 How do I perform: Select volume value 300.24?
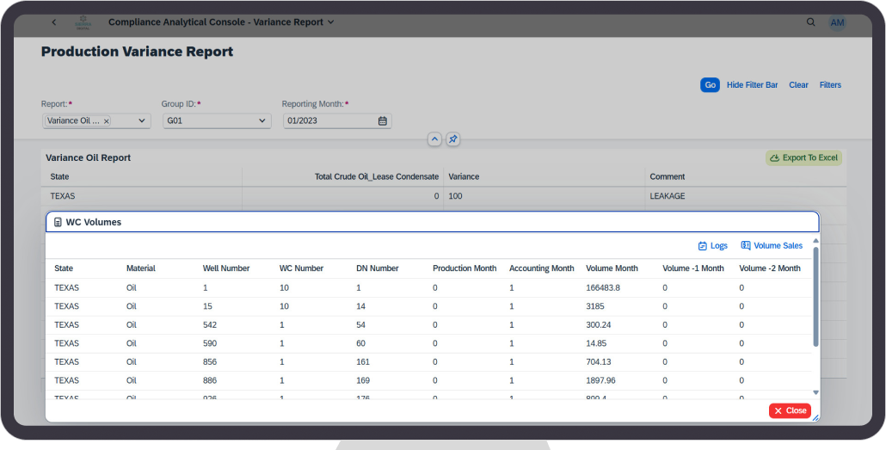coord(599,325)
